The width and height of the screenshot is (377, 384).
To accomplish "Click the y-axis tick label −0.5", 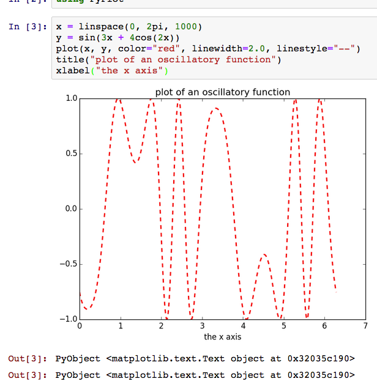I will (69, 264).
